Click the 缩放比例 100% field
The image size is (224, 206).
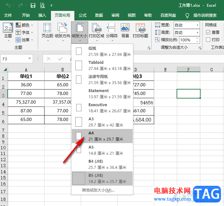pos(187,40)
